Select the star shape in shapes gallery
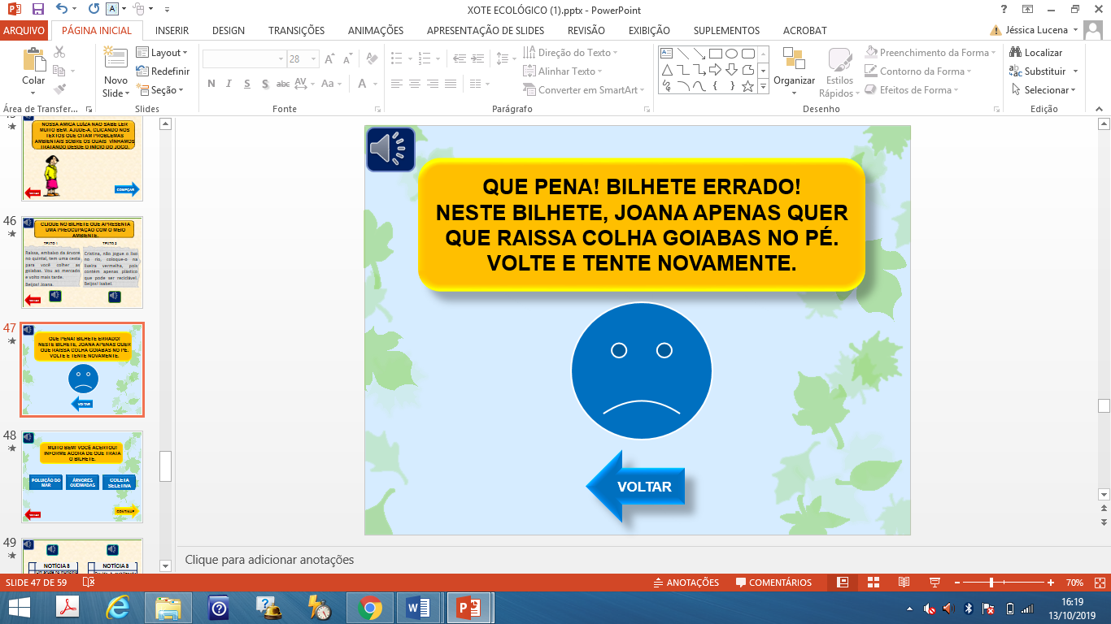 pos(747,86)
